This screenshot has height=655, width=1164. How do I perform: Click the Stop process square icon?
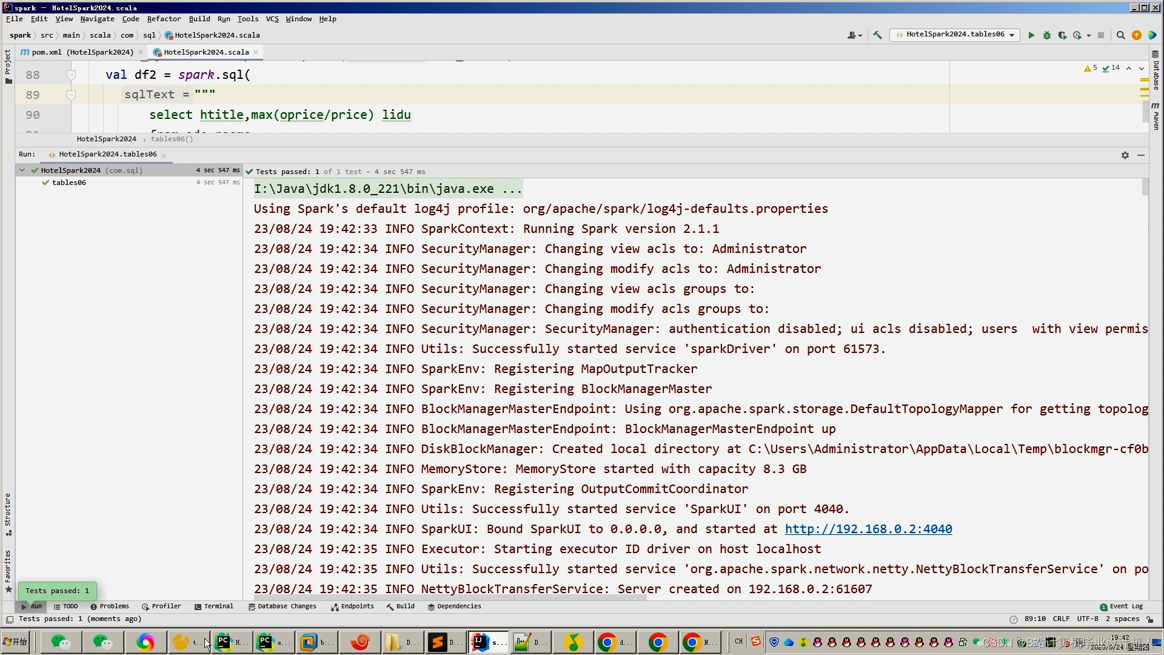click(1101, 35)
